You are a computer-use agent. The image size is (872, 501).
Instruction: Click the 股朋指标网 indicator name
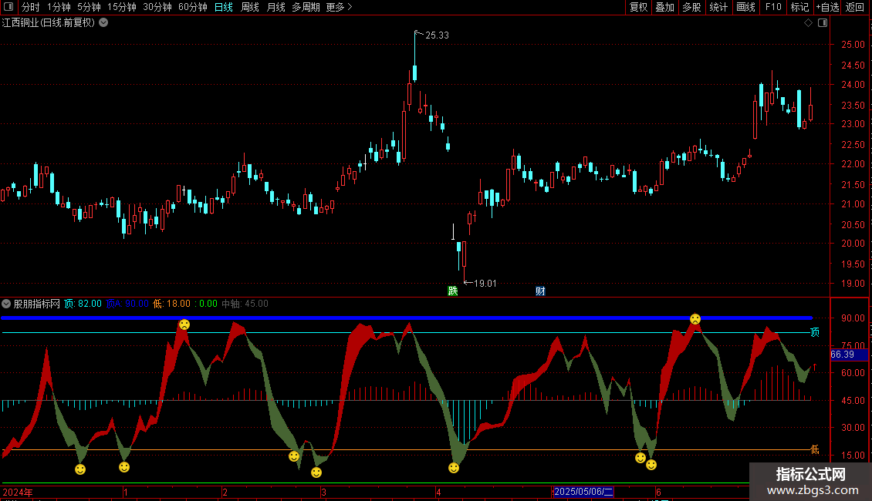tap(37, 304)
